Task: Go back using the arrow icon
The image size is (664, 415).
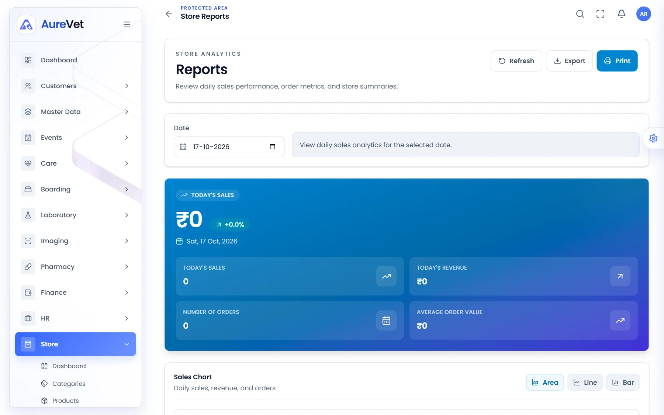Action: [x=169, y=14]
